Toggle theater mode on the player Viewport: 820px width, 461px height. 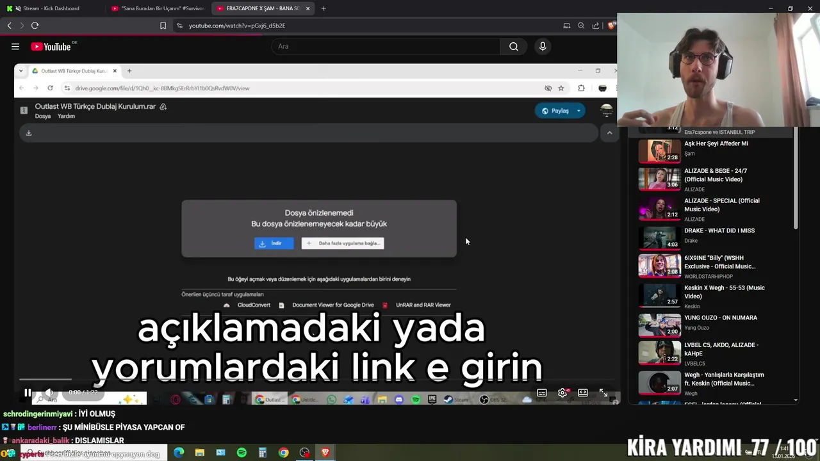click(x=583, y=392)
